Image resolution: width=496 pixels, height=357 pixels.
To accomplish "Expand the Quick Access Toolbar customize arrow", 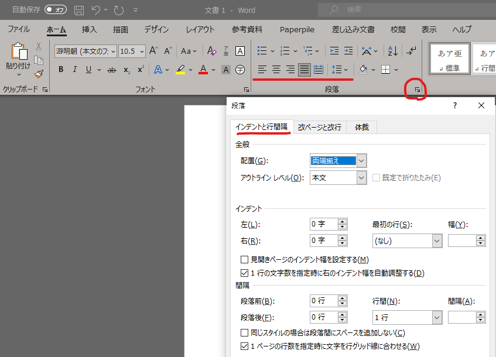I will point(135,10).
